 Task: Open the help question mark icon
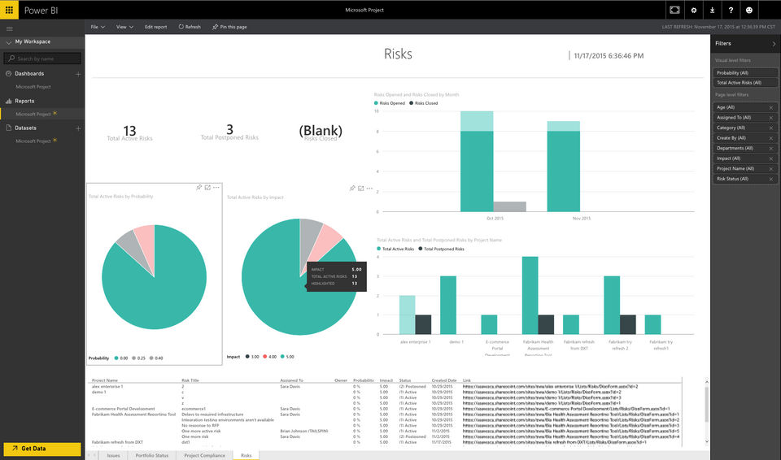pyautogui.click(x=731, y=10)
